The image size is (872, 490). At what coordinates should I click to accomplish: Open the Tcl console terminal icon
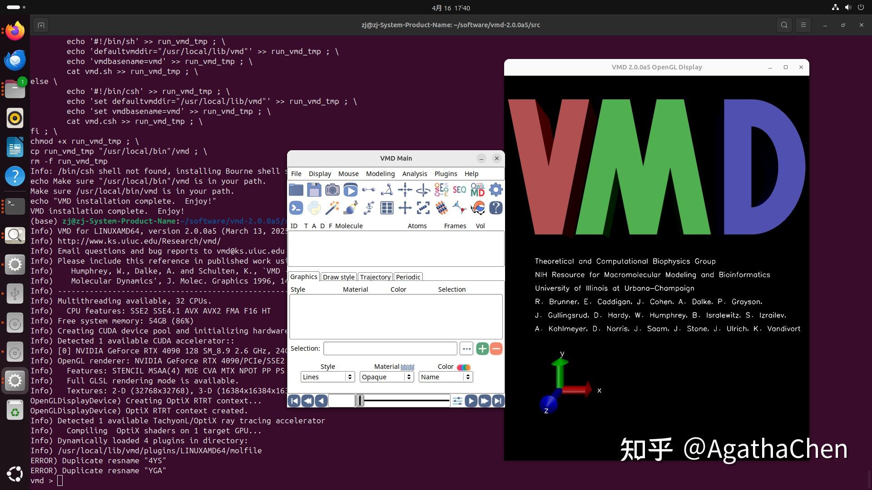(x=296, y=208)
